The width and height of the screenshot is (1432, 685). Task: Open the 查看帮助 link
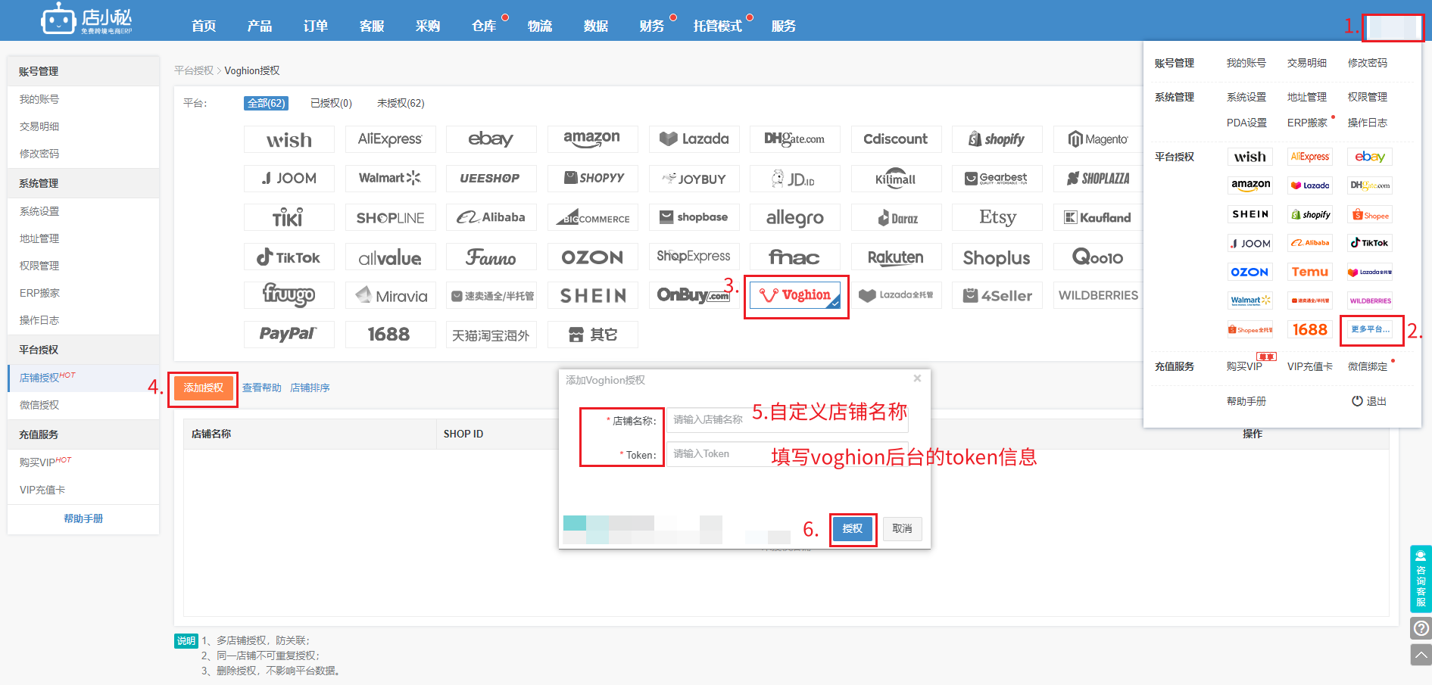pos(261,388)
